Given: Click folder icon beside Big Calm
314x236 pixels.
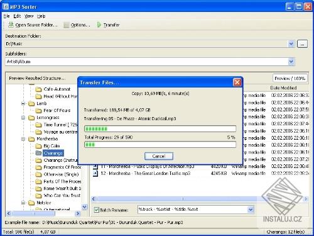Looking at the screenshot, I should click(38, 146).
